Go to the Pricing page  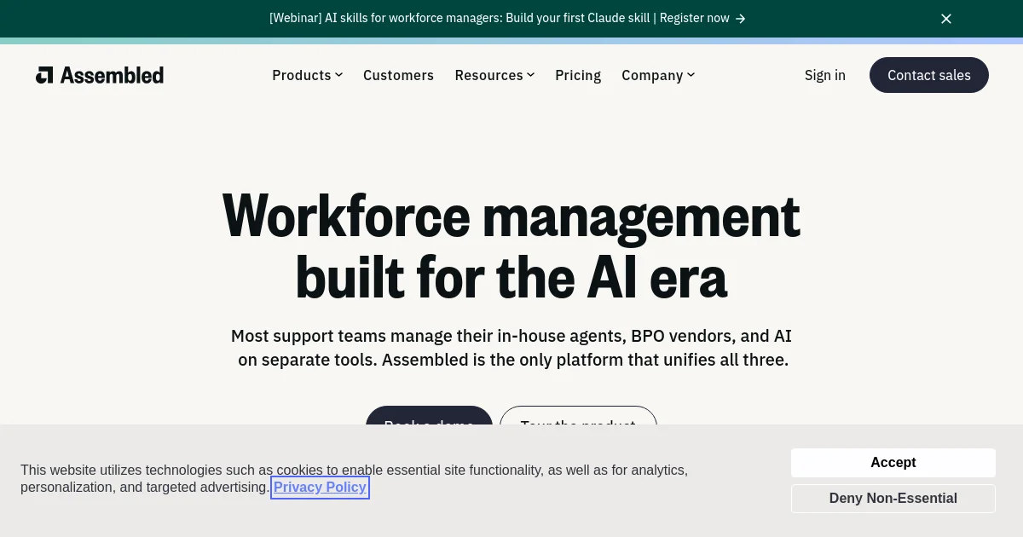point(578,75)
